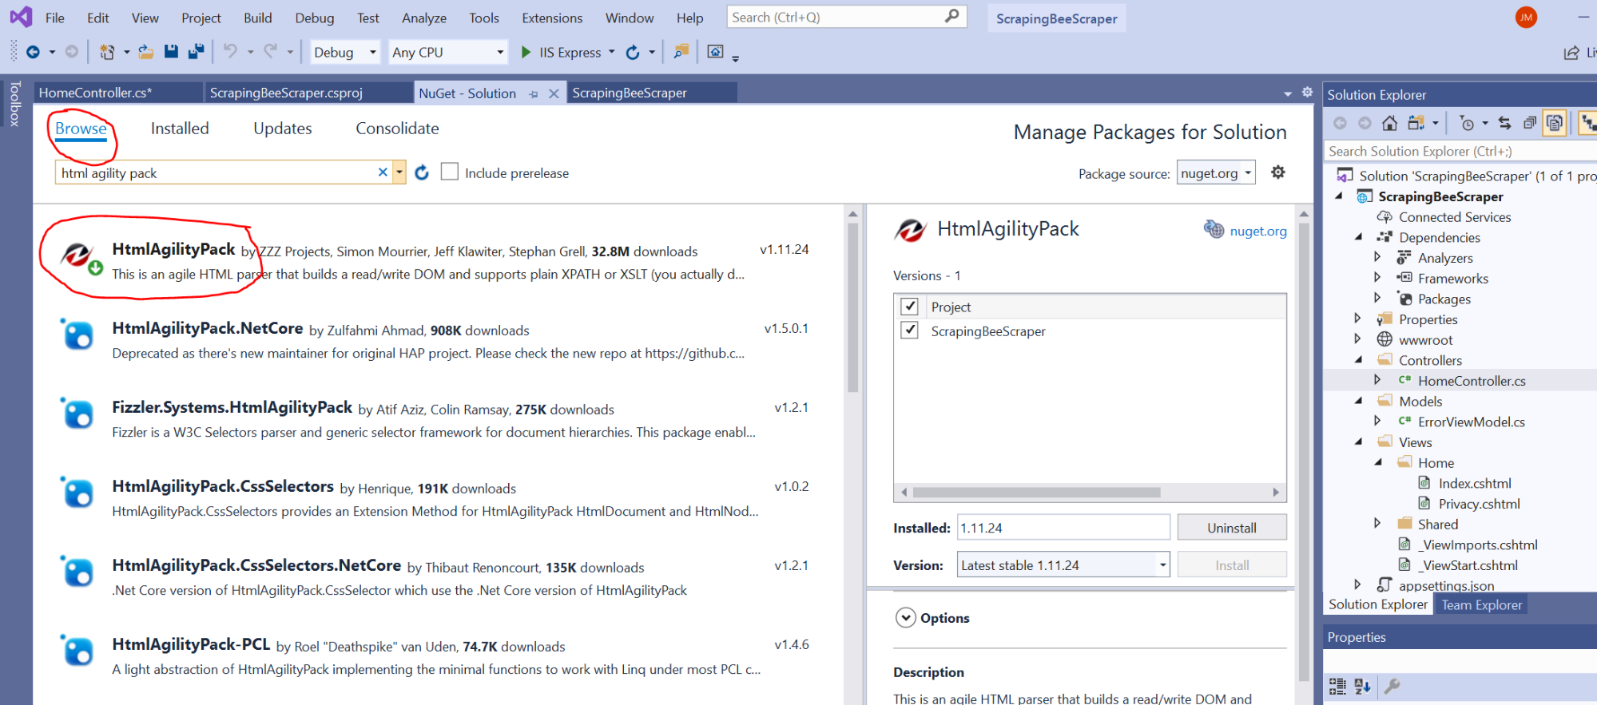This screenshot has height=705, width=1597.
Task: Click the Install button
Action: pos(1232,564)
